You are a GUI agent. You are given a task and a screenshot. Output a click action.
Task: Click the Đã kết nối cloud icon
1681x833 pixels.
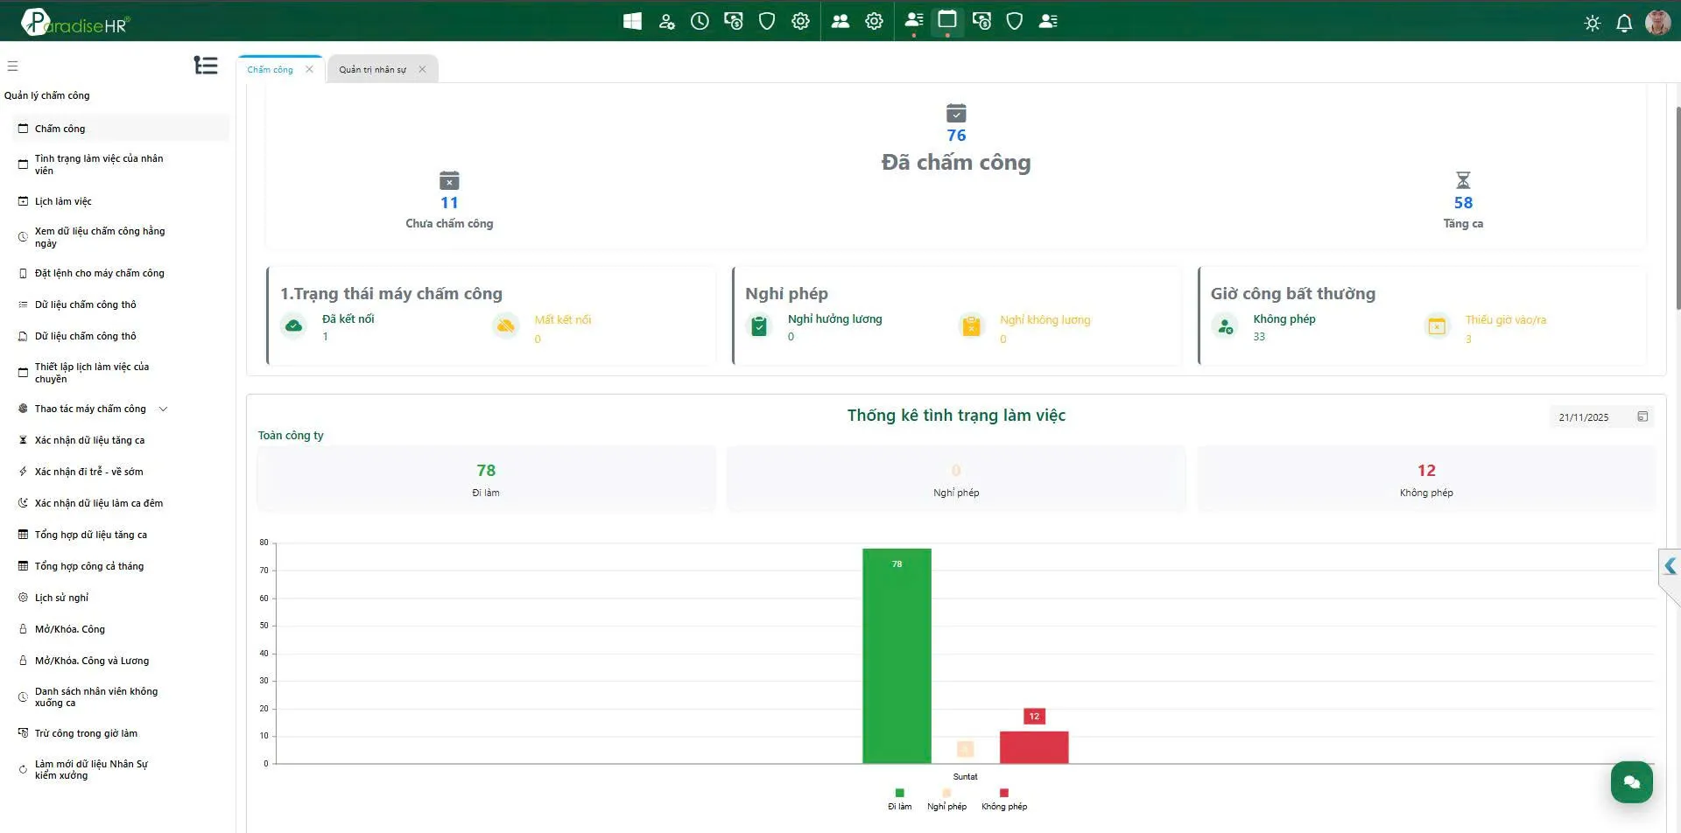(293, 326)
